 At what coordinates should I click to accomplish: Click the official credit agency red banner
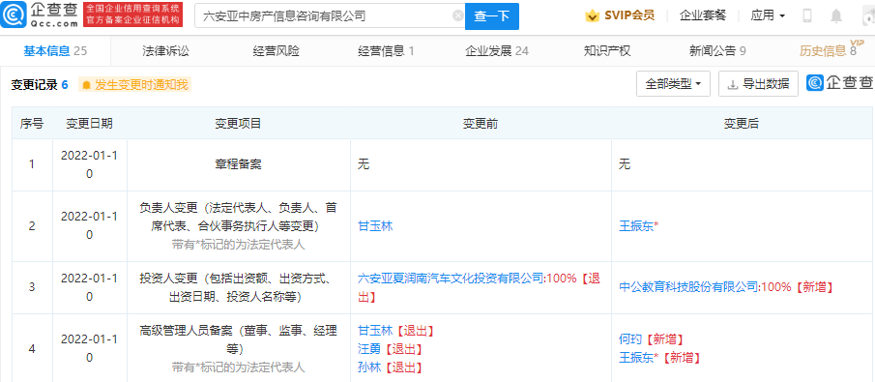tap(132, 15)
